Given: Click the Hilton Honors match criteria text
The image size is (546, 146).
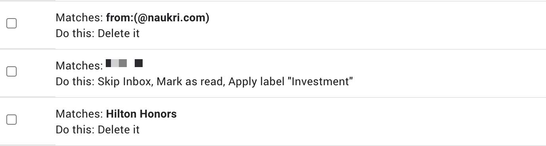Looking at the screenshot, I should point(141,114).
